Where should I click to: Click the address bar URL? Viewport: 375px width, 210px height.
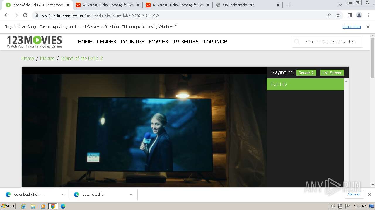(100, 15)
